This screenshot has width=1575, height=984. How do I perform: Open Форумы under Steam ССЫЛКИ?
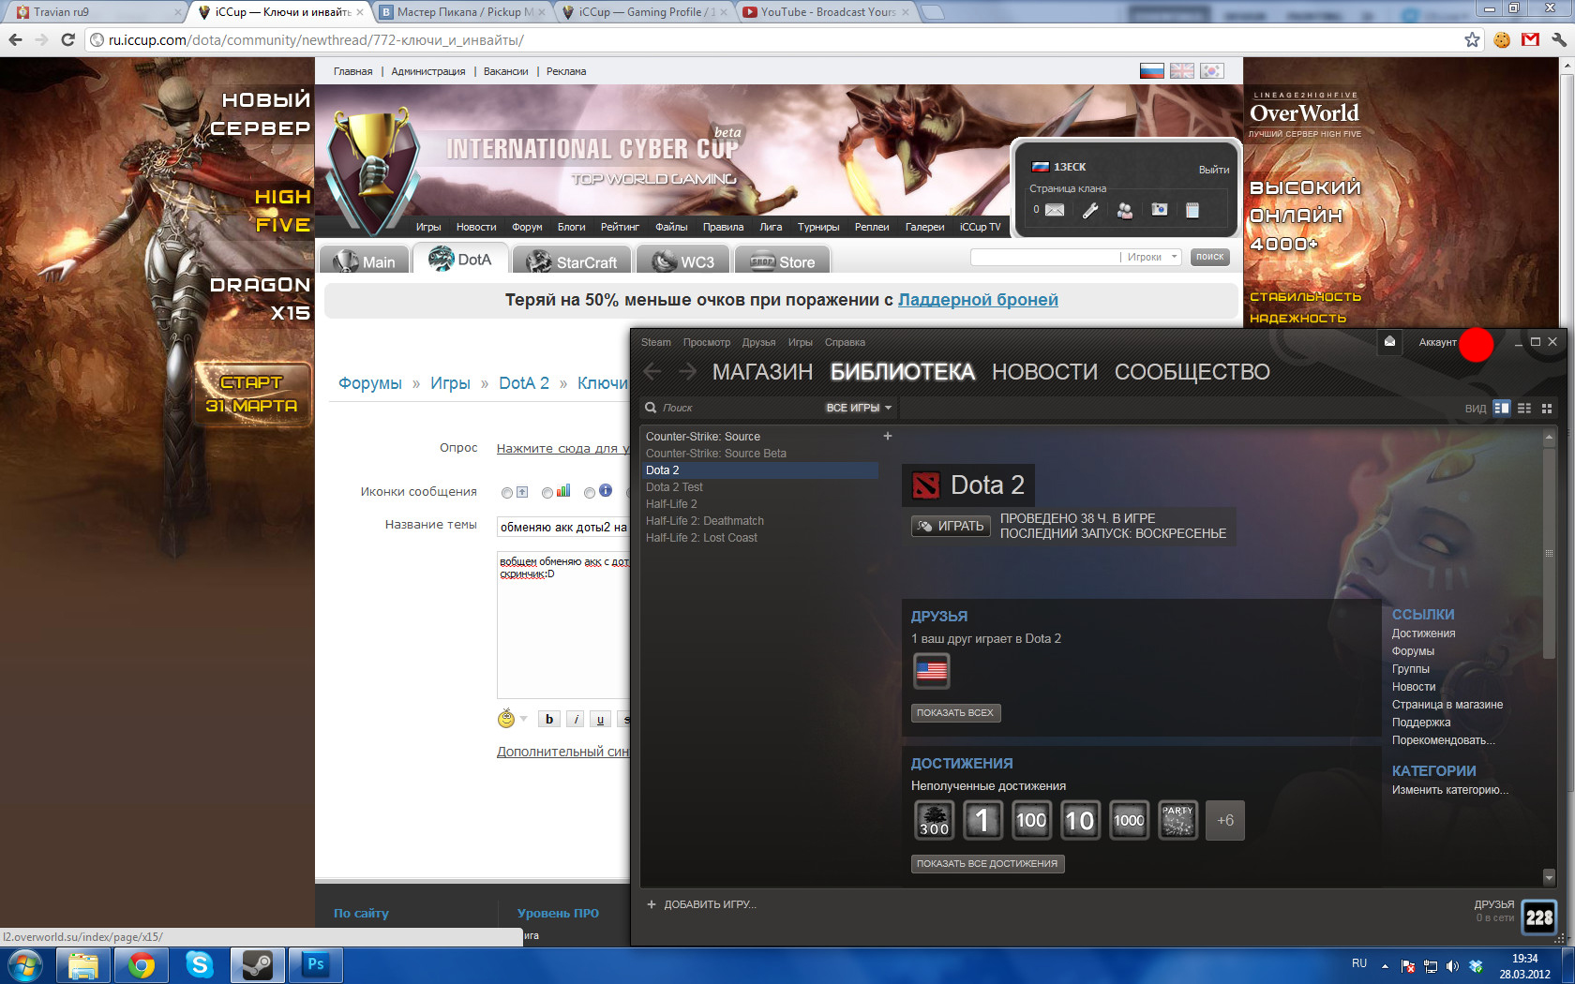coord(1413,651)
